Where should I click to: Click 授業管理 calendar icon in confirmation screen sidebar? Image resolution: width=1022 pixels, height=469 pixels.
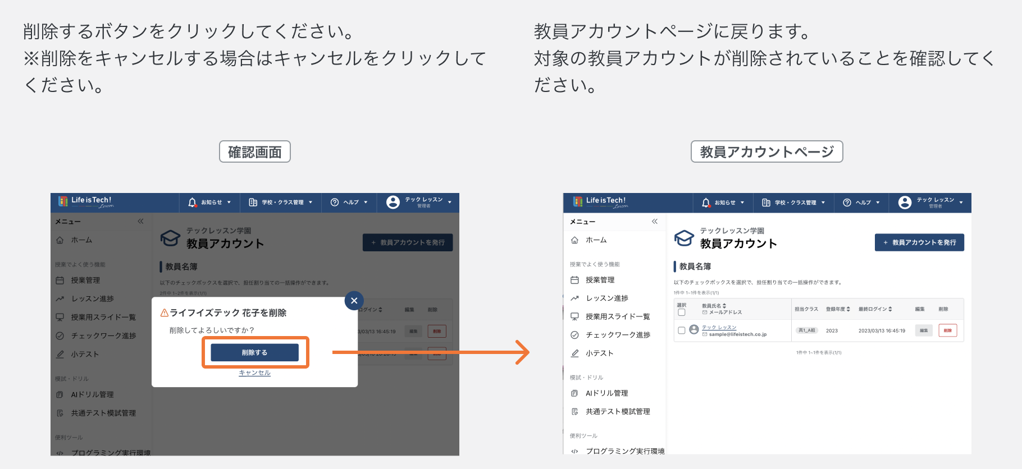(60, 280)
